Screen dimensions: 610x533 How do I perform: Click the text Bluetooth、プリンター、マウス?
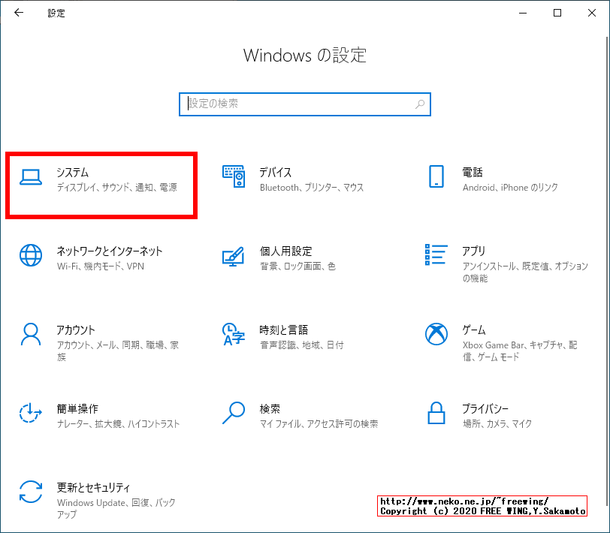coord(312,188)
